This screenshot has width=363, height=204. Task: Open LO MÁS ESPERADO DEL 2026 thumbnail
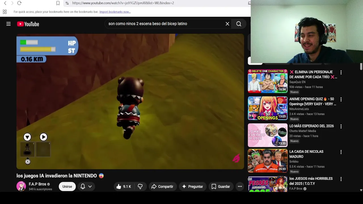(268, 135)
